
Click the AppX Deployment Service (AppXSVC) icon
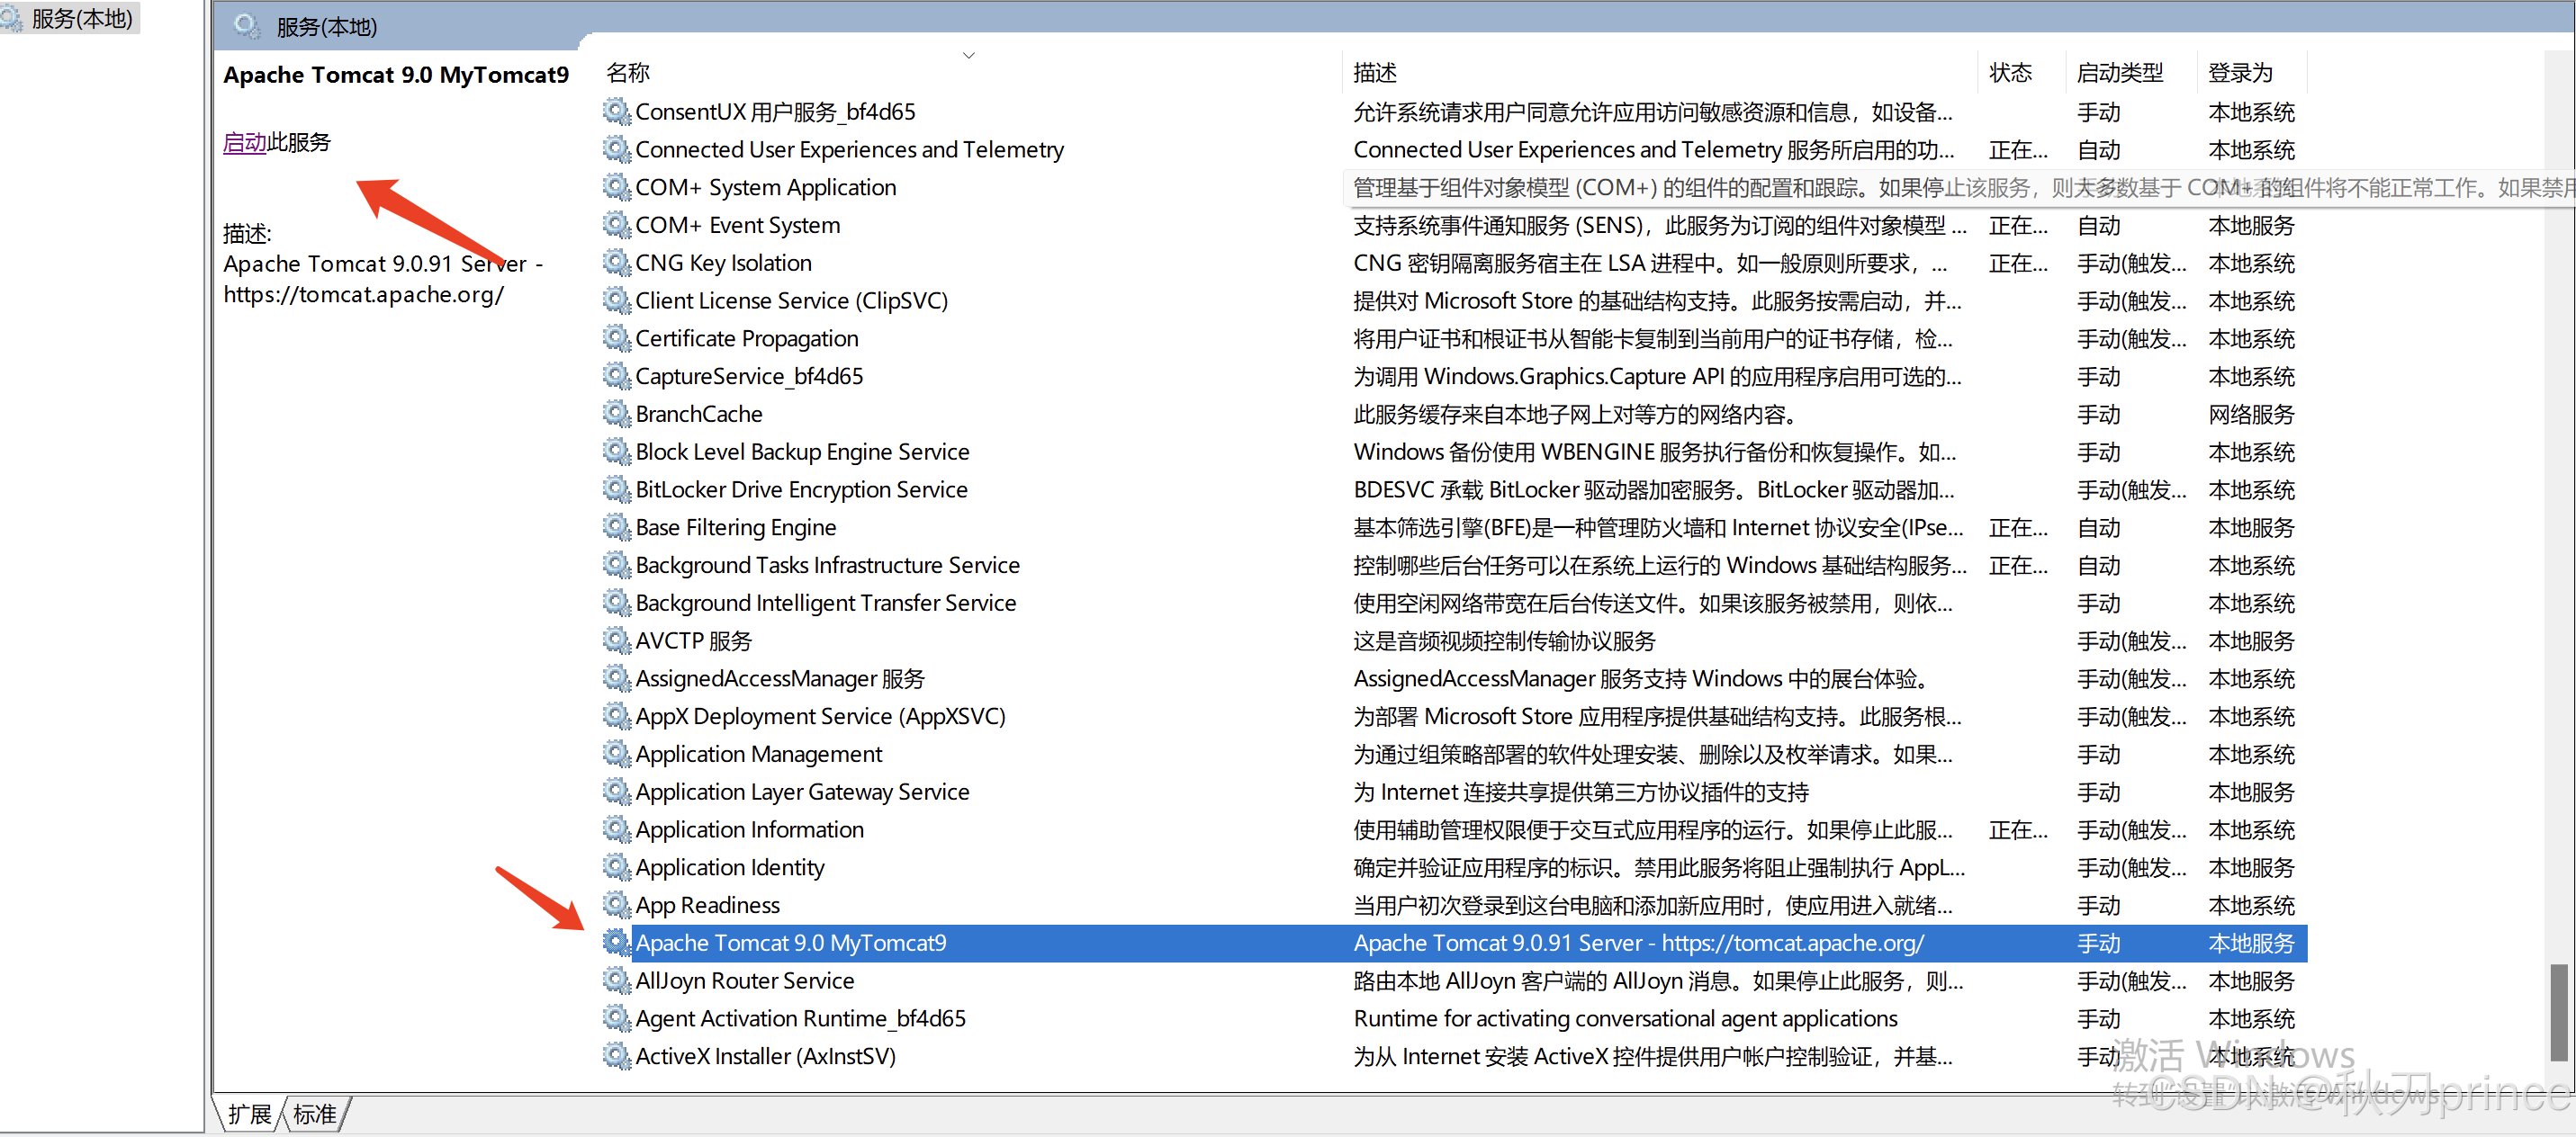tap(617, 715)
